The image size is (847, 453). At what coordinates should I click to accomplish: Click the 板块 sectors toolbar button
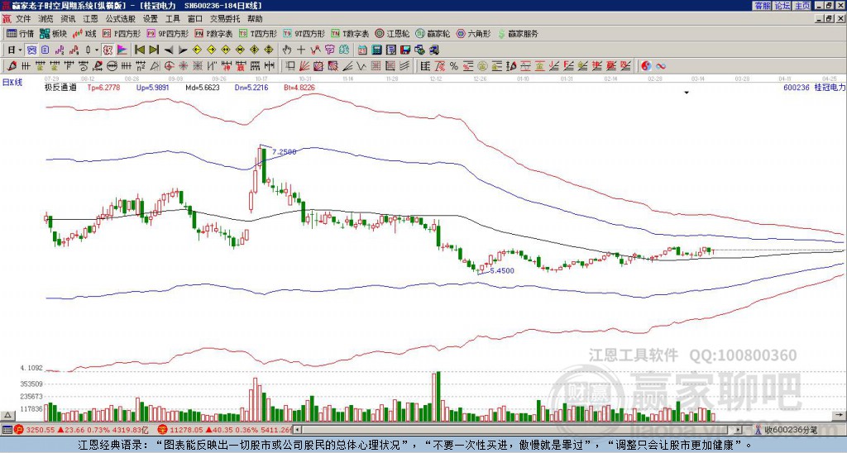point(53,33)
